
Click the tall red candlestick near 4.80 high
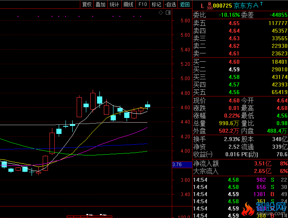93,101
